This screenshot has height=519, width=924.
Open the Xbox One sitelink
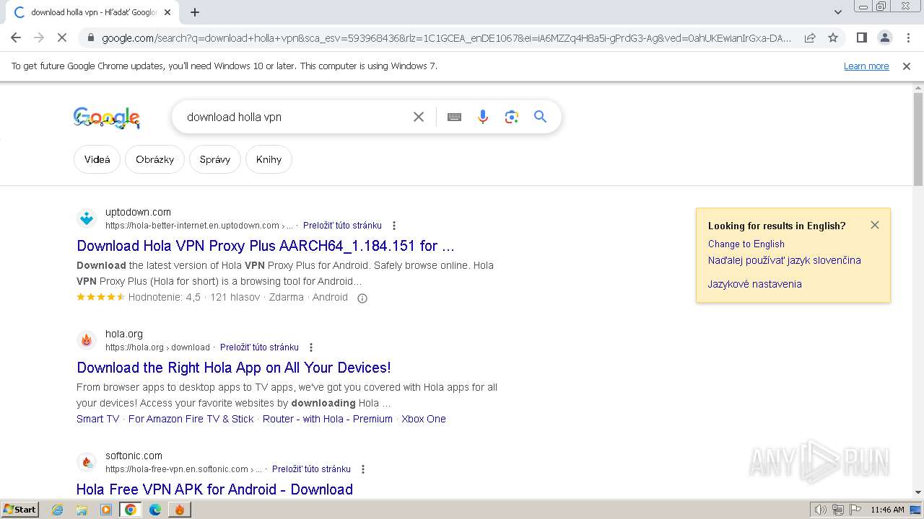[424, 419]
